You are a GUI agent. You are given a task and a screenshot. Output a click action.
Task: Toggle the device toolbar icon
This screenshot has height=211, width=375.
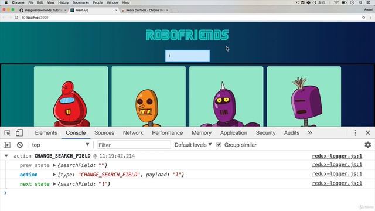[19, 133]
